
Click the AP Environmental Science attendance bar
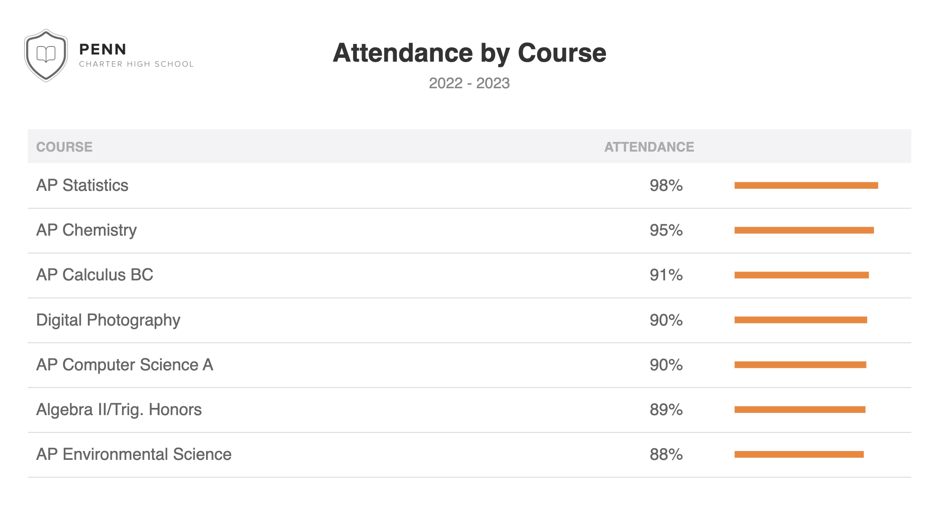click(799, 454)
